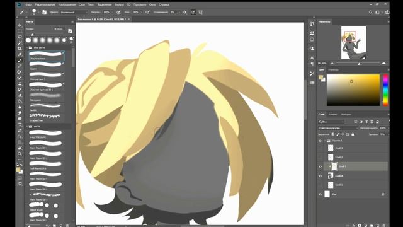Close the open document tab
Screen dimensions: 403x227
pos(128,19)
